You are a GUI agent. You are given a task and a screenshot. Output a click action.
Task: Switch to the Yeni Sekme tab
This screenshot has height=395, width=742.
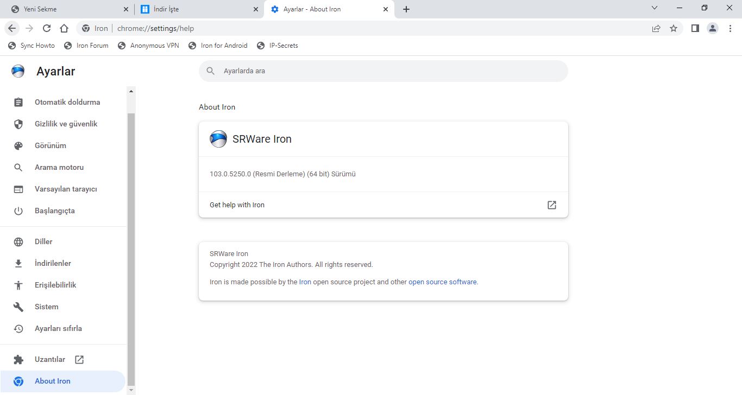[68, 9]
